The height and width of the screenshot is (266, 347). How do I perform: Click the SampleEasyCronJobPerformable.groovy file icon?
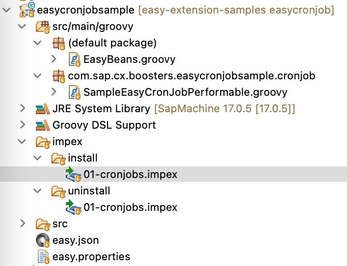pos(75,92)
